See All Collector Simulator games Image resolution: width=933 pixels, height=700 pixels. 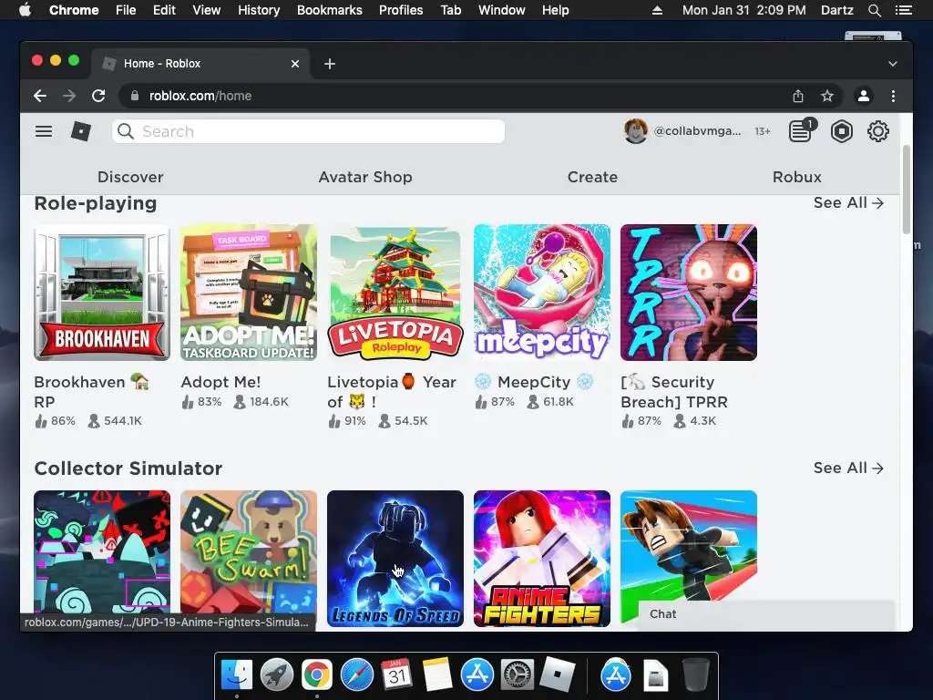[848, 468]
